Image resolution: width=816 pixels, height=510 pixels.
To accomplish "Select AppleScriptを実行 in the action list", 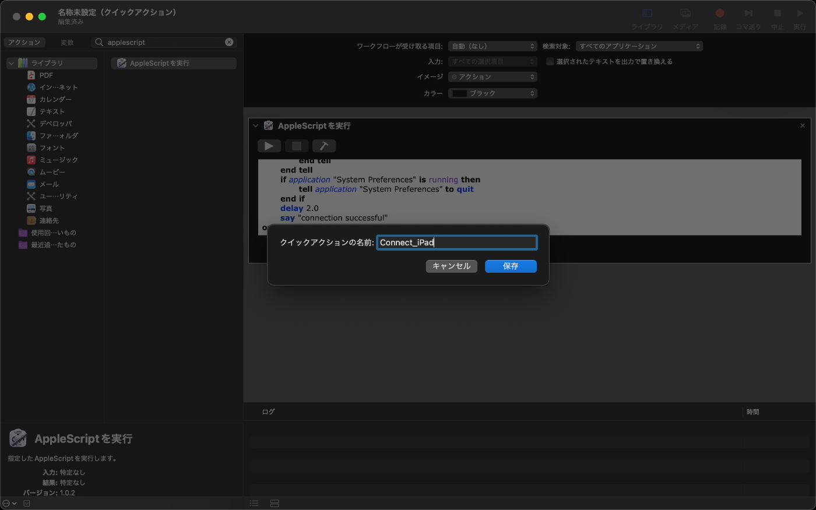I will pyautogui.click(x=174, y=63).
